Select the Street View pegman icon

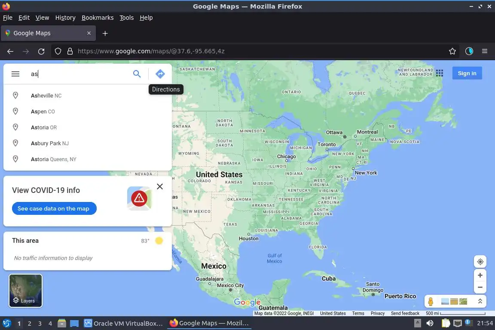431,302
